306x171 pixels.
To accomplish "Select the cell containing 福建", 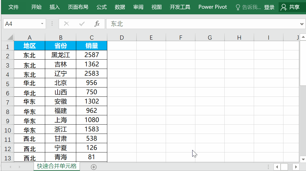I will click(x=60, y=111).
